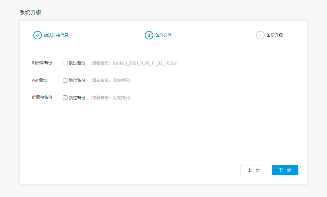The image size is (327, 197).
Task: Click the backup_2021_9_30_11_32_10.zip text
Action: (144, 63)
